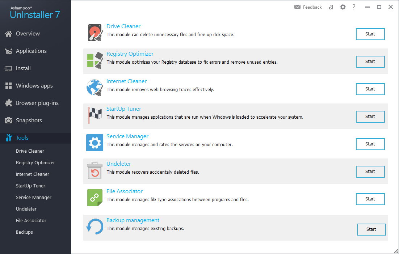This screenshot has width=399, height=254.
Task: Select the Tools sidebar entry
Action: (x=35, y=138)
